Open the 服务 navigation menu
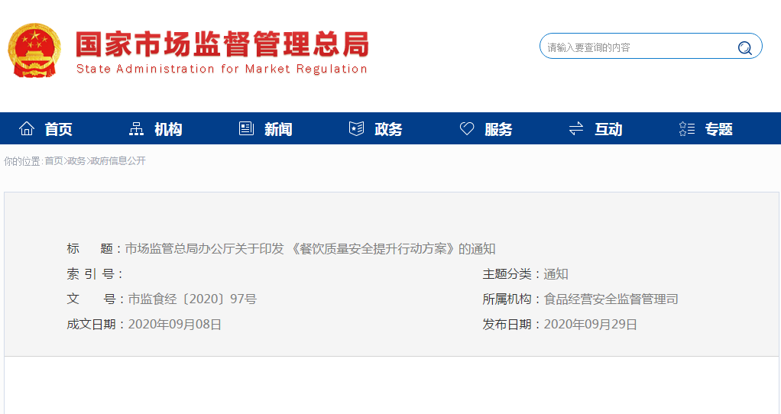 (x=498, y=129)
